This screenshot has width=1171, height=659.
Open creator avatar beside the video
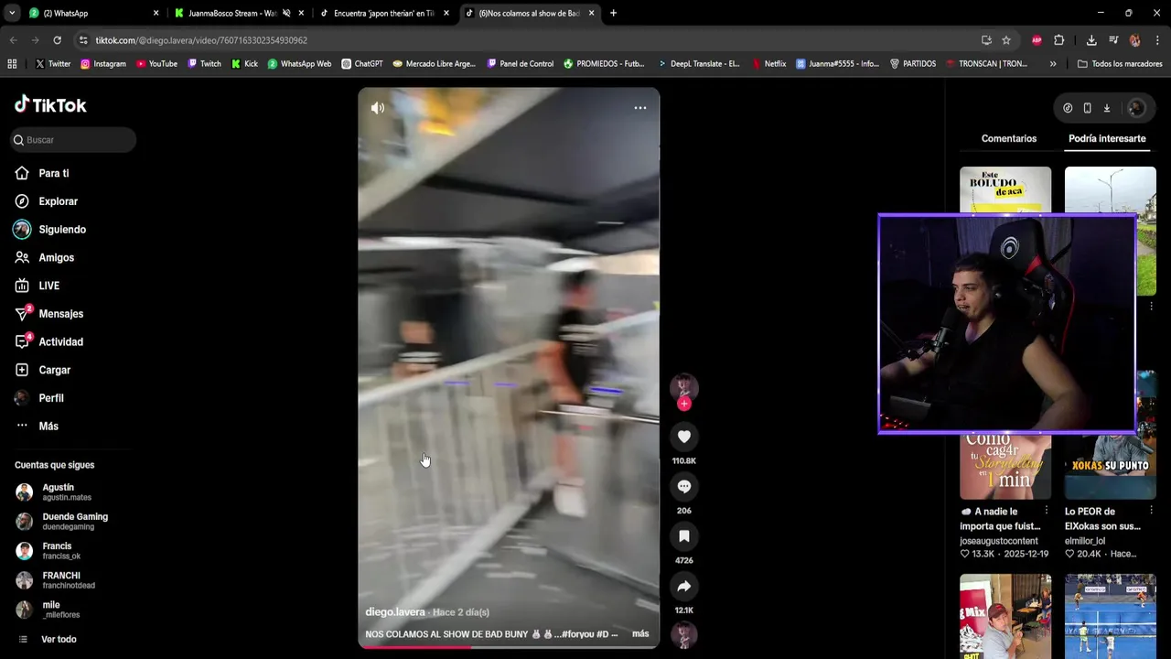point(684,386)
